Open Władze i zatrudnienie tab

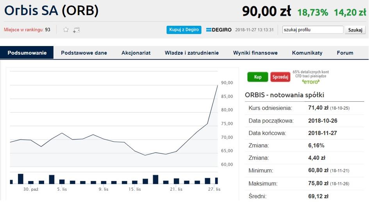click(192, 53)
